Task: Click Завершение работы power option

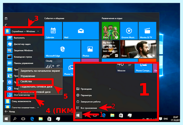Action: (91, 102)
